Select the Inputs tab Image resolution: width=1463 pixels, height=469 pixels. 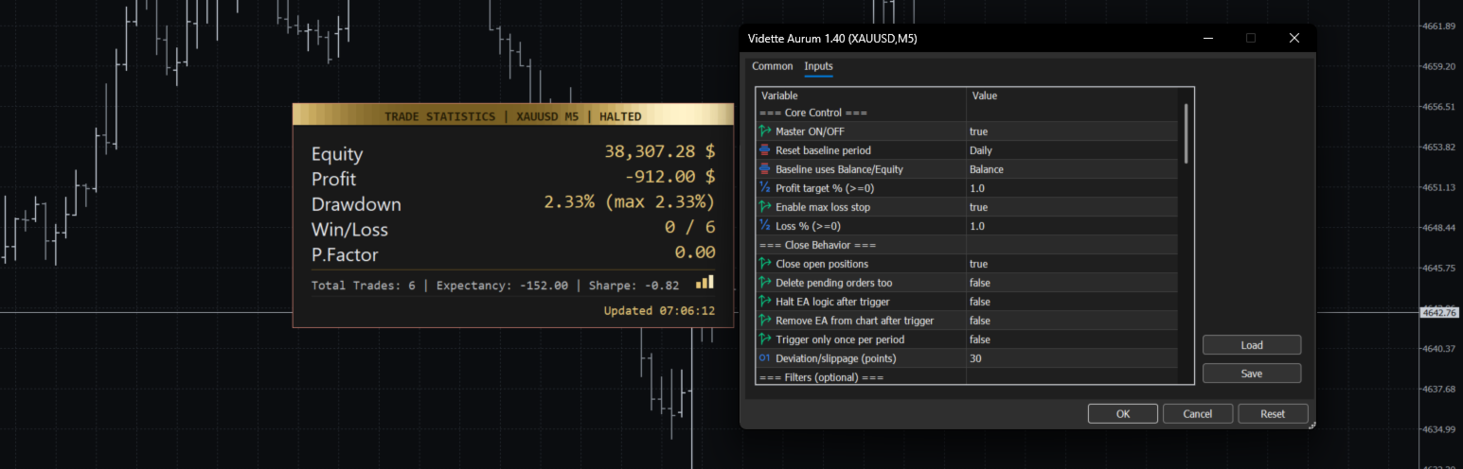pos(818,66)
